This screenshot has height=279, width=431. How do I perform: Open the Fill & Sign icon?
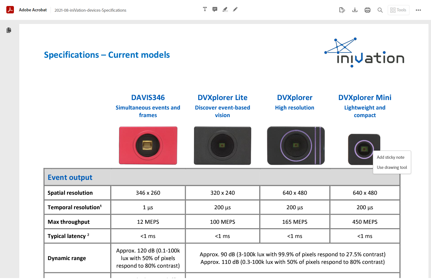(342, 10)
